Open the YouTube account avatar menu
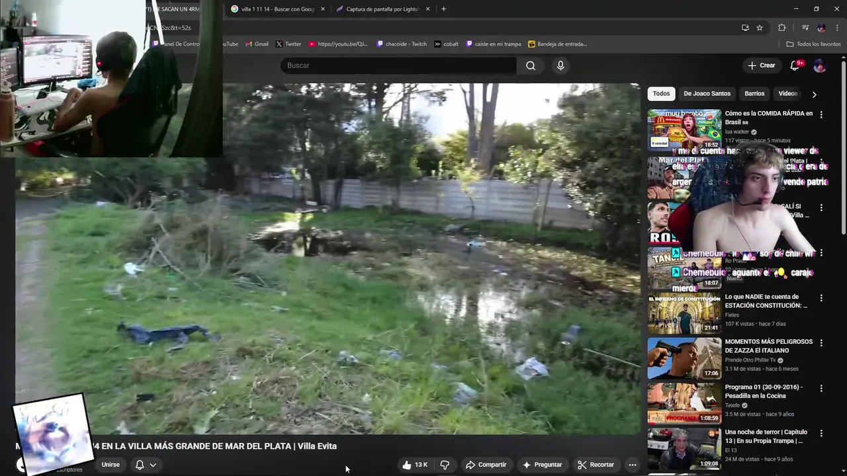Screen dimensions: 847x476 [x=819, y=65]
